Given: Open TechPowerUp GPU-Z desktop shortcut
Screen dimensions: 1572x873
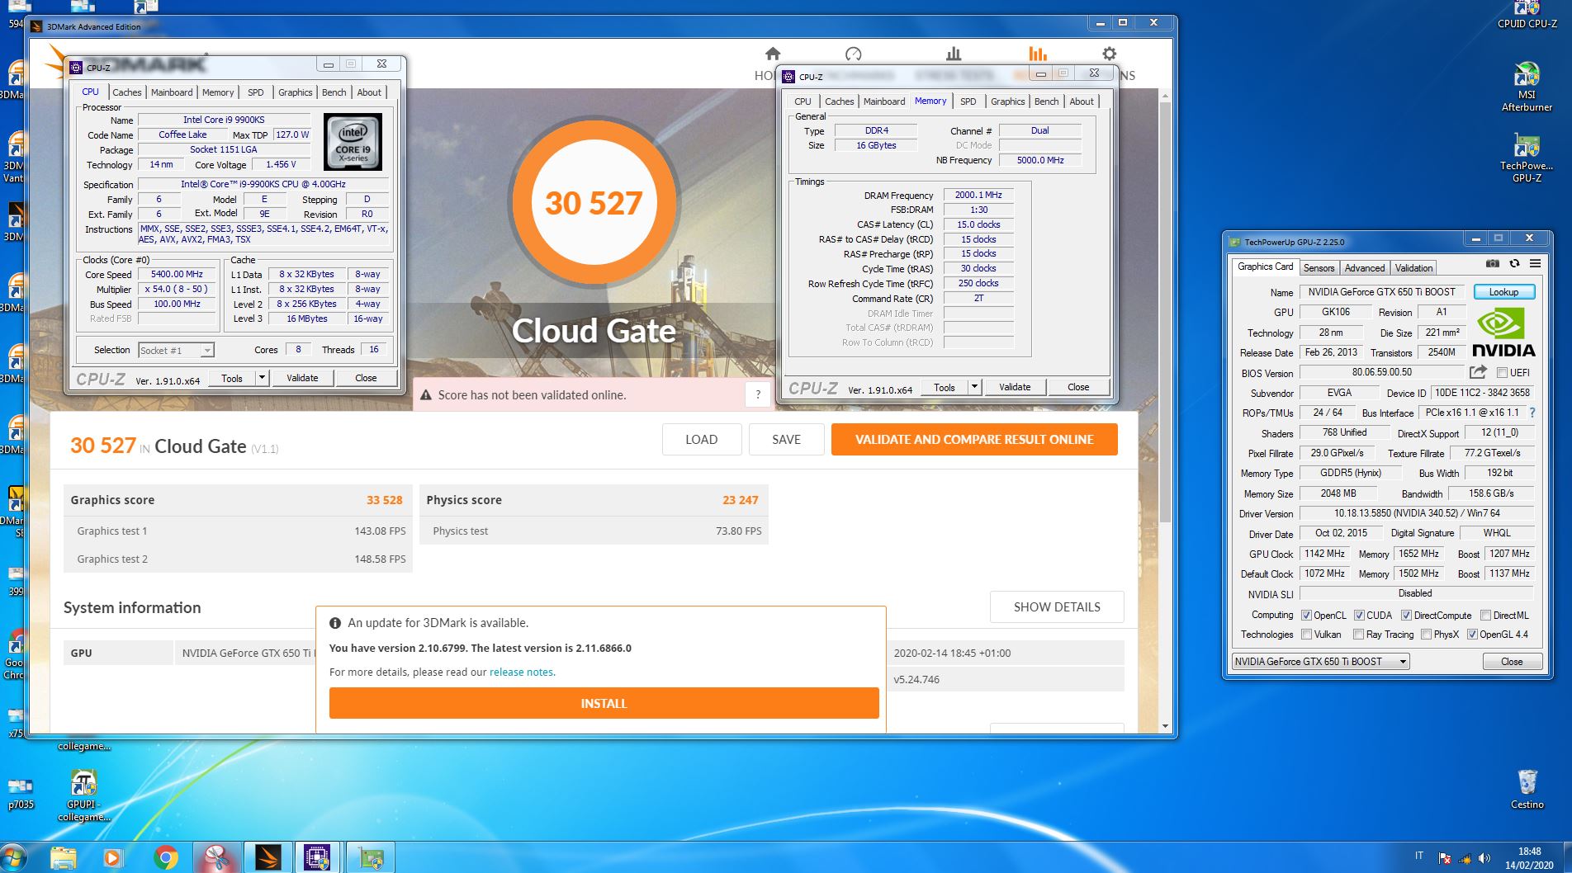Looking at the screenshot, I should click(1527, 158).
